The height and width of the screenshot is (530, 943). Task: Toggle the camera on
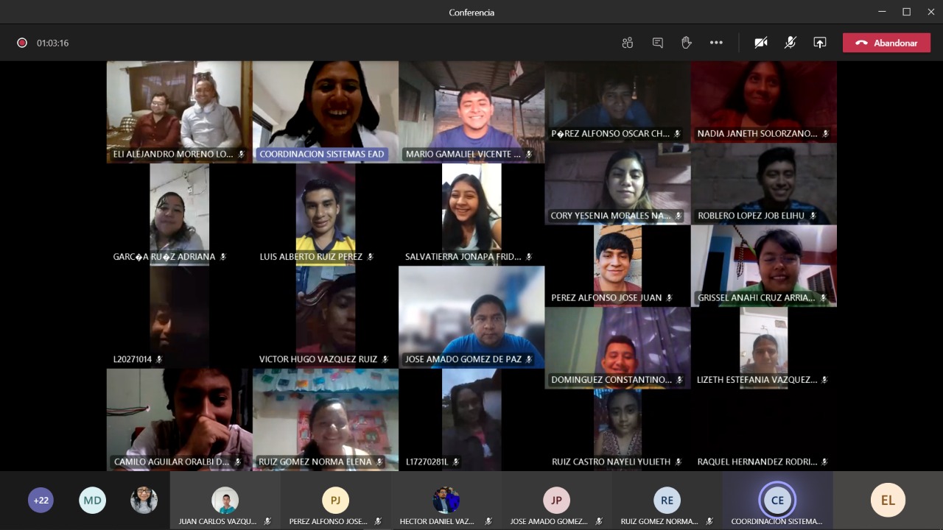pyautogui.click(x=761, y=43)
